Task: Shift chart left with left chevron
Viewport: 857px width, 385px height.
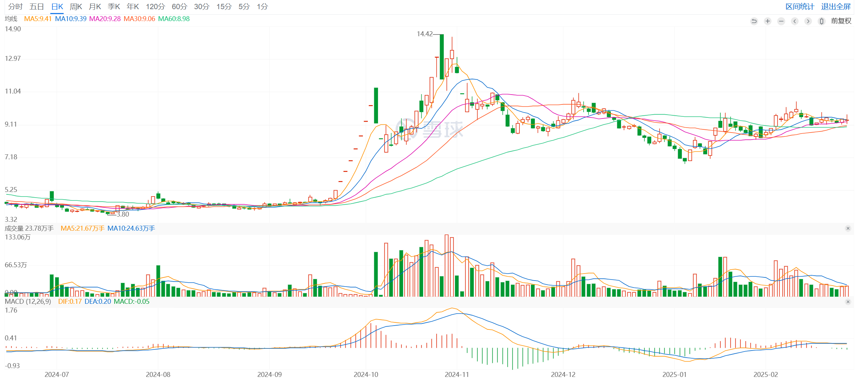Action: click(x=794, y=21)
